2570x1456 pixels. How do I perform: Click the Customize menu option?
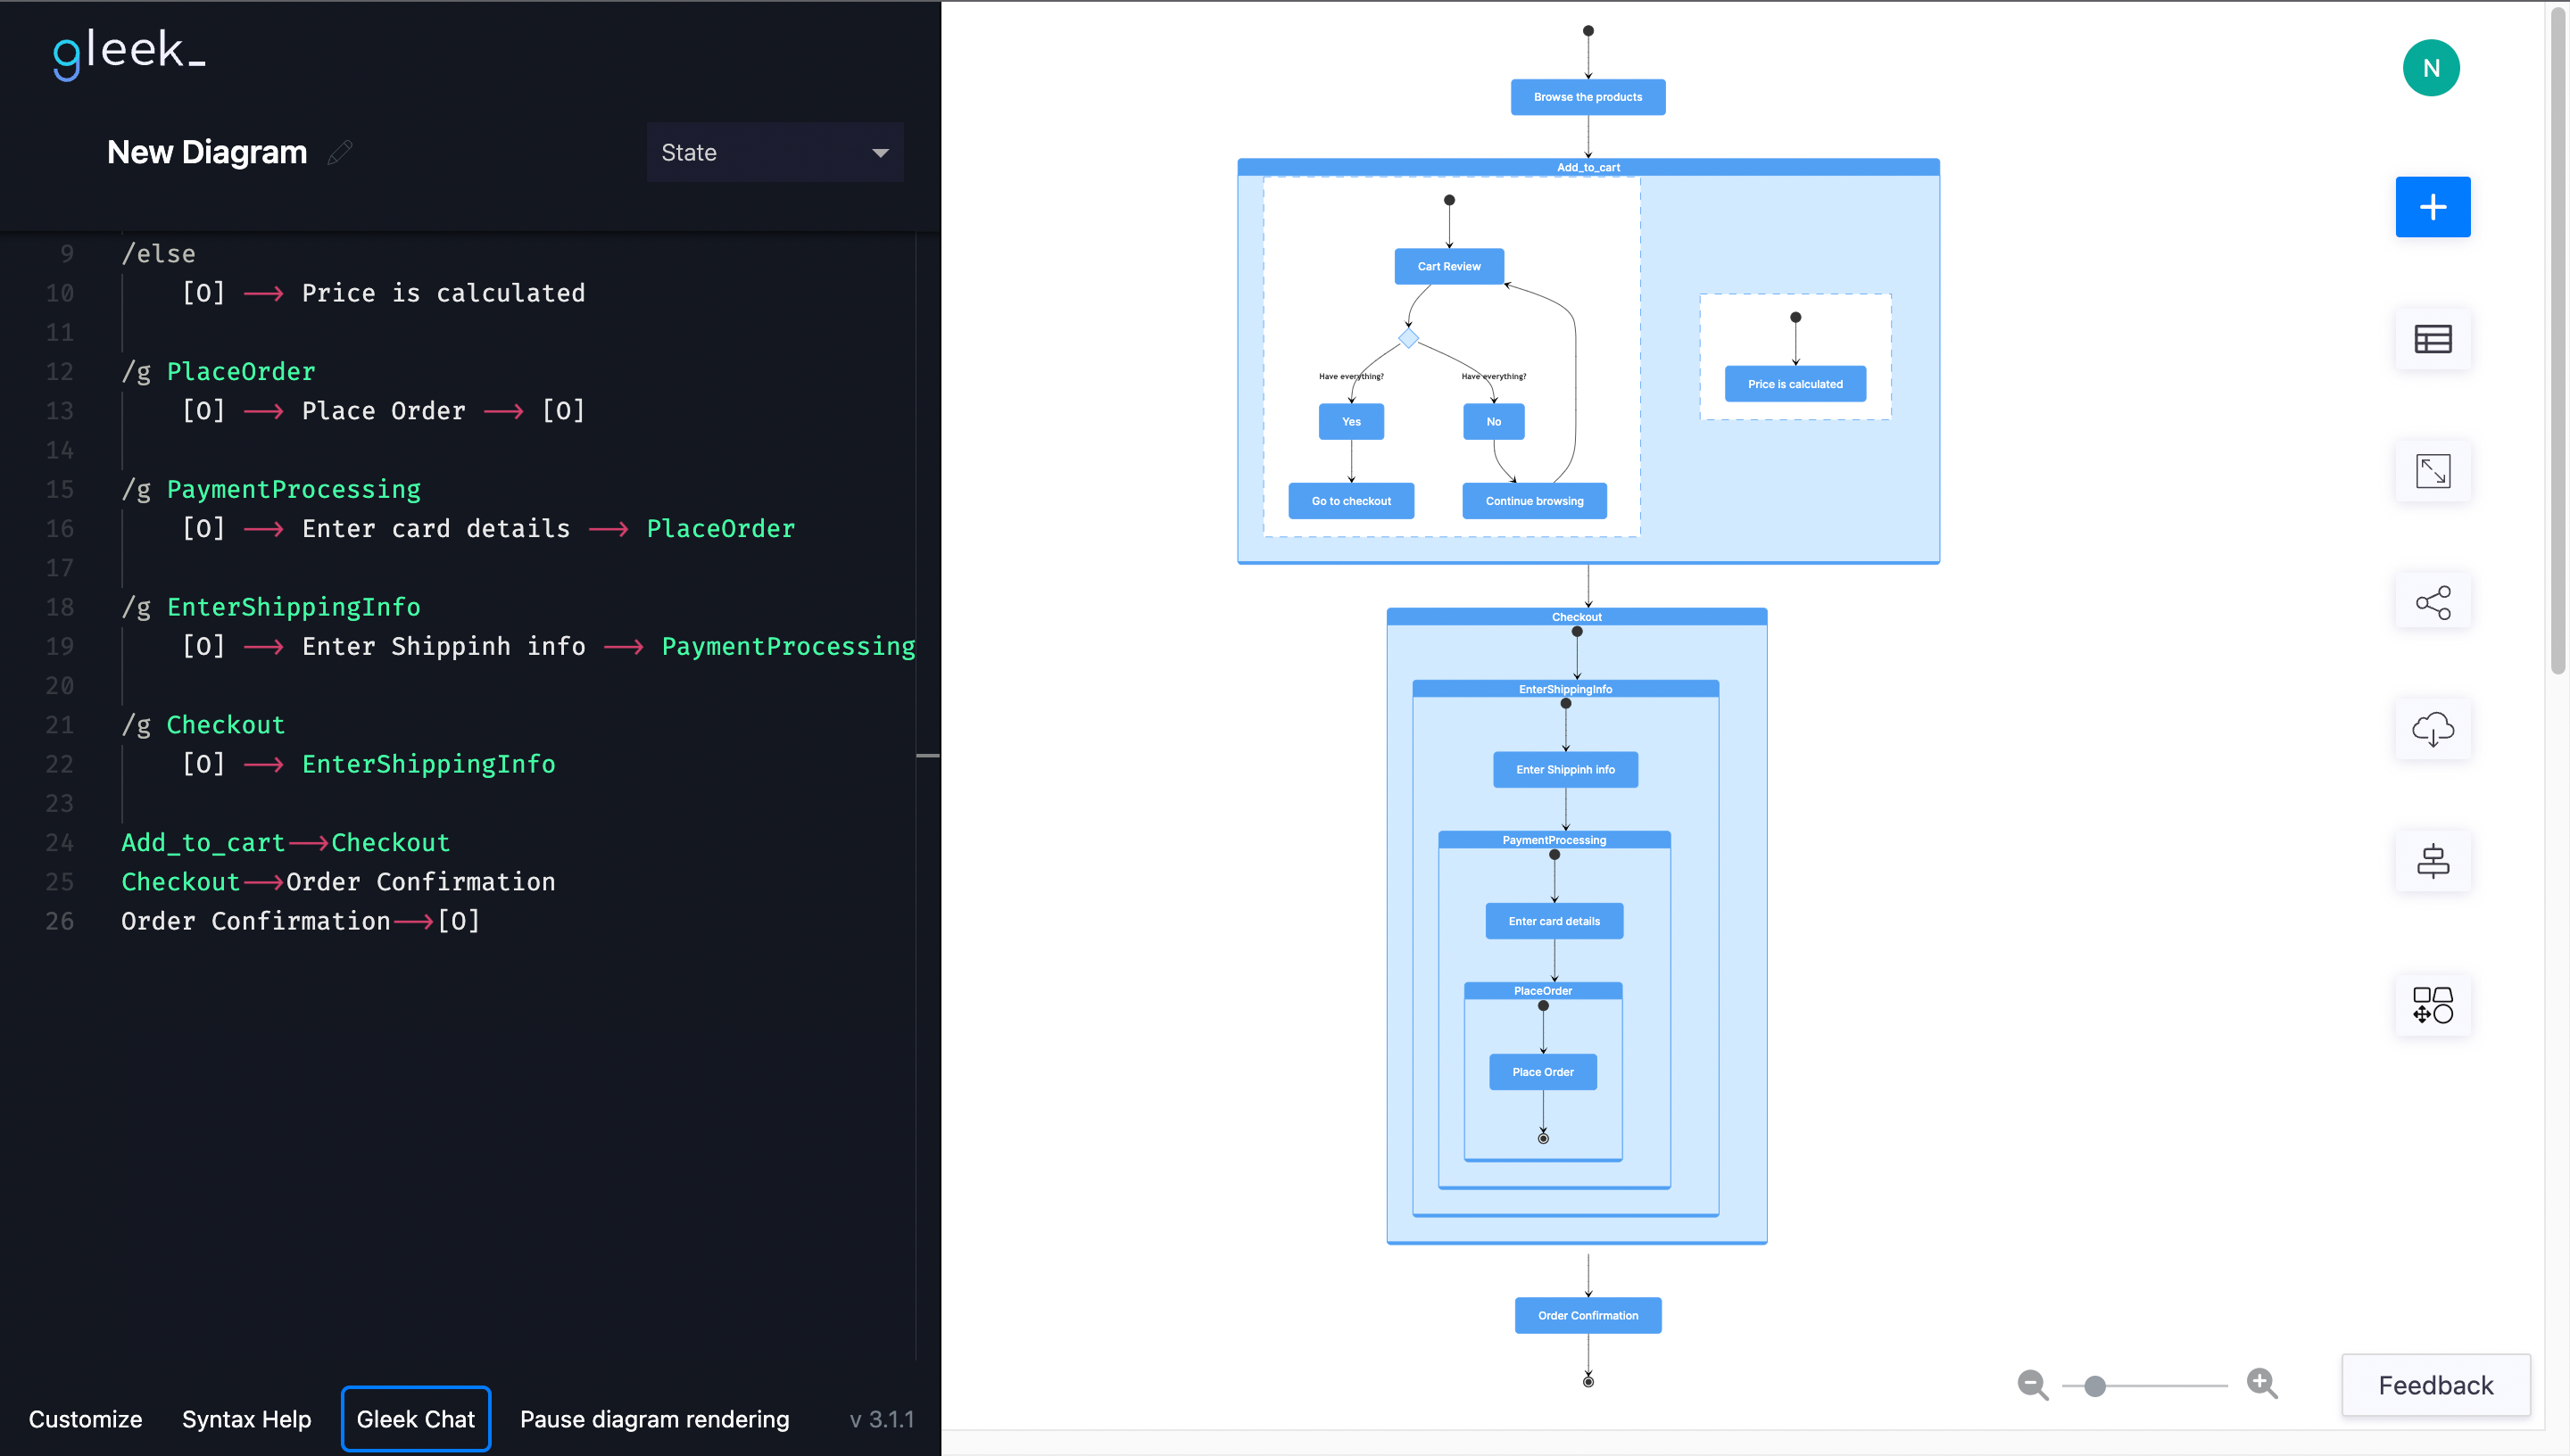[85, 1419]
